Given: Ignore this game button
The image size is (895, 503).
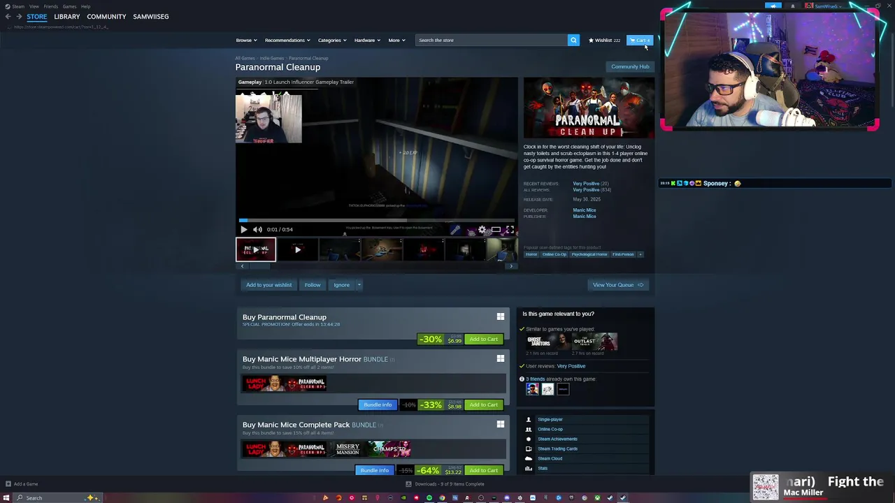Looking at the screenshot, I should [x=341, y=285].
